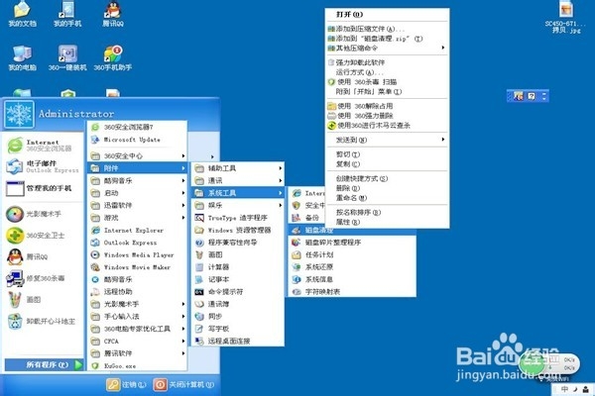Screen dimensions: 595x396
Task: Expand 娱乐 entertainment submenu
Action: 238,205
